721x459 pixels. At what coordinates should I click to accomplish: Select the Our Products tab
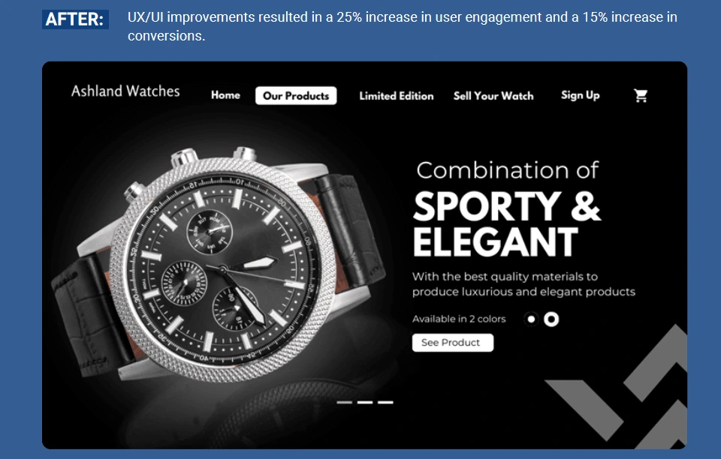click(296, 95)
